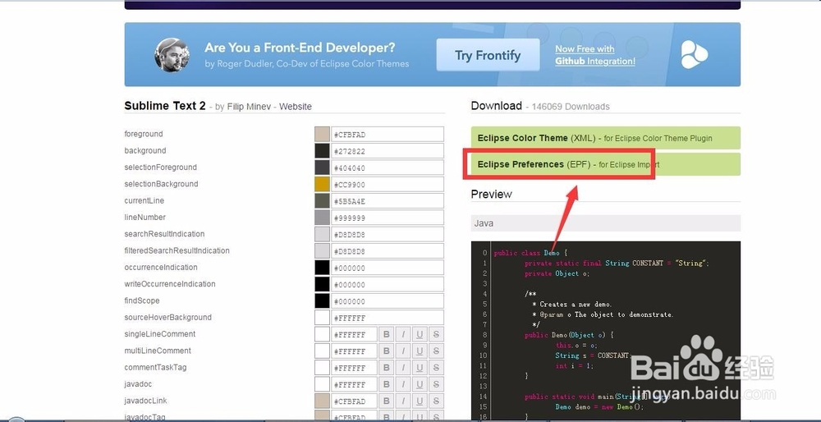The image size is (821, 422).
Task: Click the foreground hex field #CFBFAD
Action: tap(388, 134)
